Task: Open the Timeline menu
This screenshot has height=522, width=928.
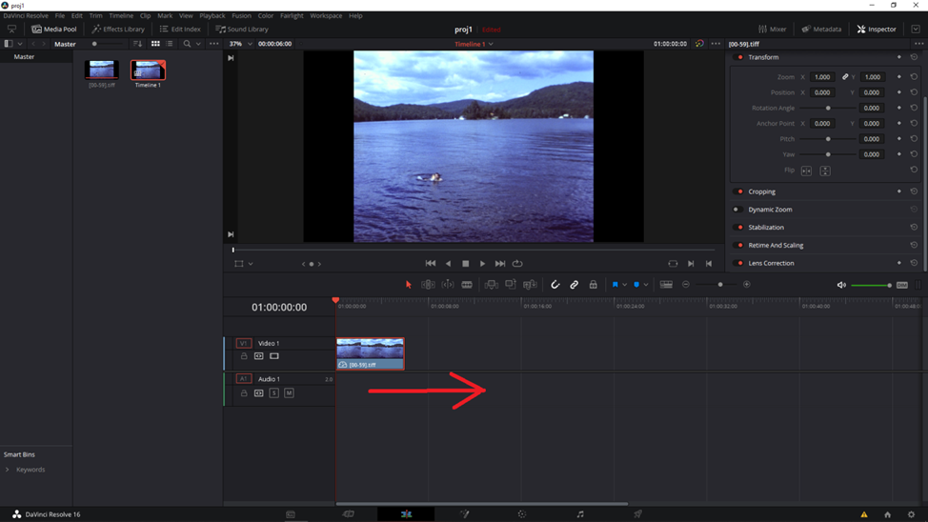Action: tap(121, 15)
